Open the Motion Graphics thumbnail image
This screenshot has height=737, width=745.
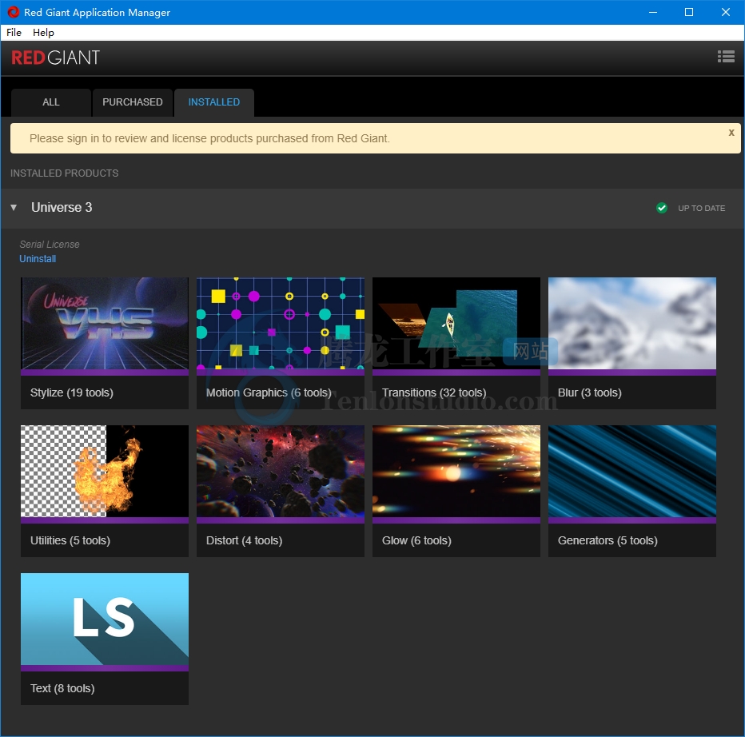[x=281, y=324]
